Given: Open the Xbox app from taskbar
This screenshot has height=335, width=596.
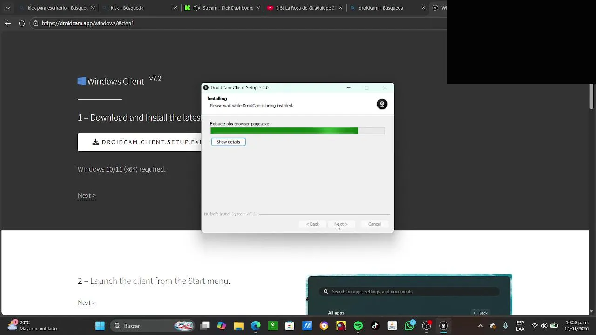Looking at the screenshot, I should click(273, 326).
